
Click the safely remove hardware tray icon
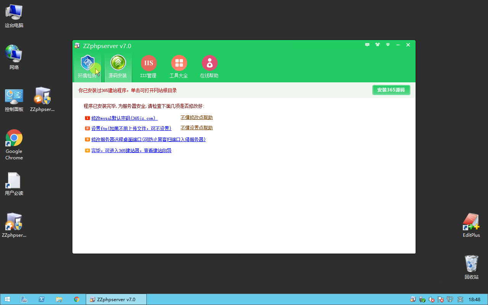422,299
